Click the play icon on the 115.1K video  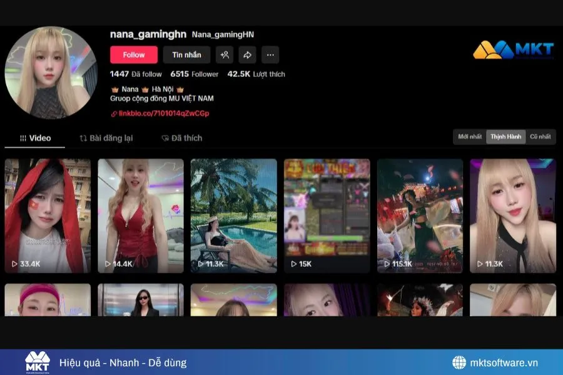coord(386,264)
